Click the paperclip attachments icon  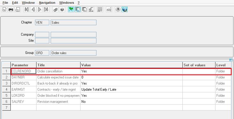[x=56, y=10]
